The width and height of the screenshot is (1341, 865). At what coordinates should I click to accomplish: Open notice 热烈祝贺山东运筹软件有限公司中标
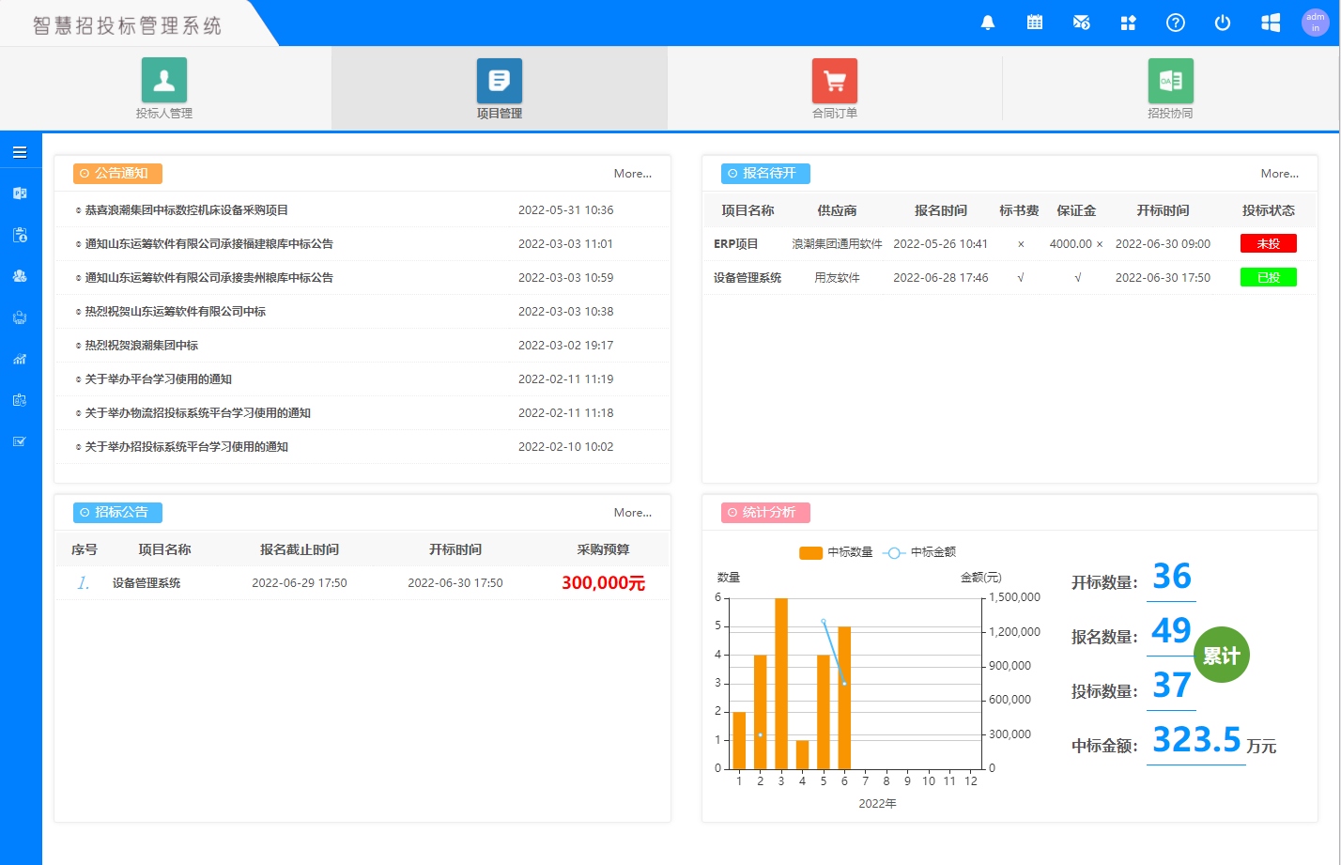(x=176, y=312)
